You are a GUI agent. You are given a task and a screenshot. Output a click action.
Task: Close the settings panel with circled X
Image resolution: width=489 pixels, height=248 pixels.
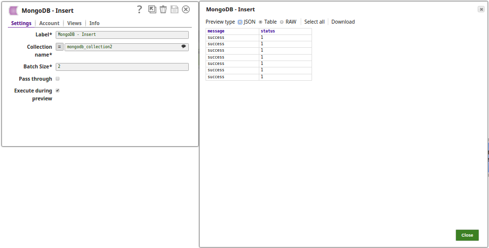point(186,9)
